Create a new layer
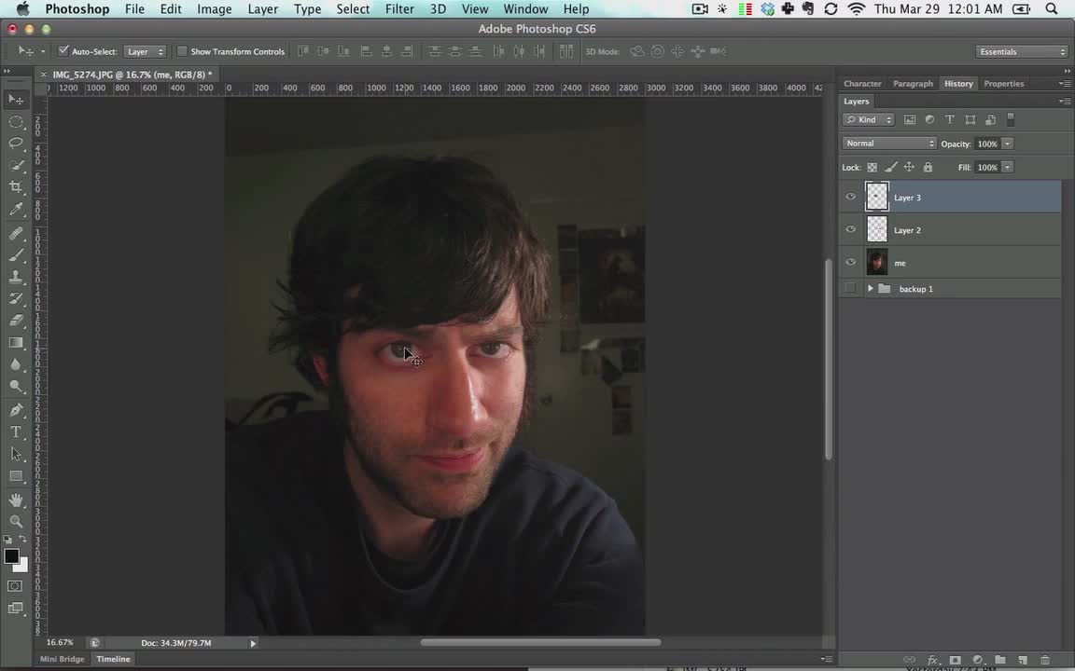The width and height of the screenshot is (1075, 671). (x=1022, y=660)
